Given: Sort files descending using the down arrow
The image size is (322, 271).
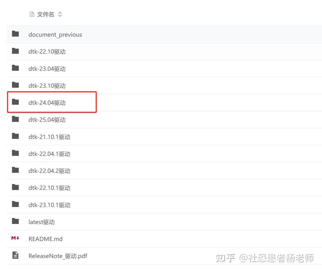Looking at the screenshot, I should click(x=60, y=16).
